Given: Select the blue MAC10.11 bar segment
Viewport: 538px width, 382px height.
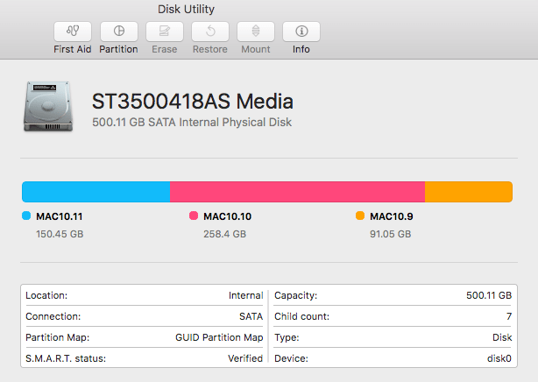Looking at the screenshot, I should 96,192.
